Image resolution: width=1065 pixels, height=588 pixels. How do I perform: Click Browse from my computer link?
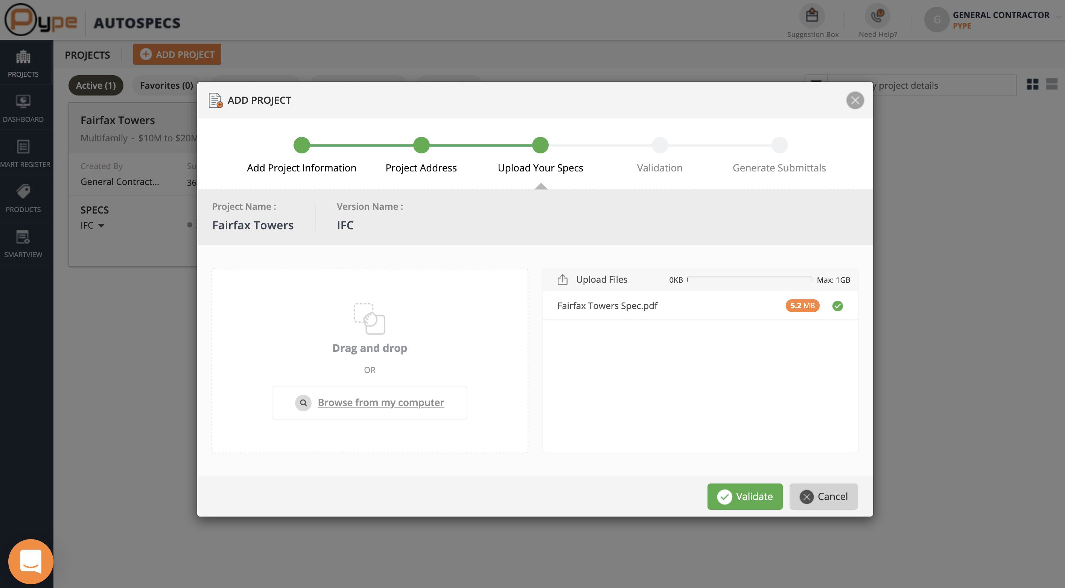coord(381,403)
